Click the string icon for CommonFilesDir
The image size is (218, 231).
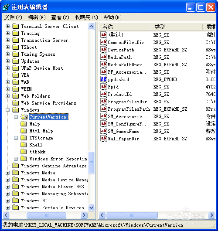pyautogui.click(x=104, y=42)
